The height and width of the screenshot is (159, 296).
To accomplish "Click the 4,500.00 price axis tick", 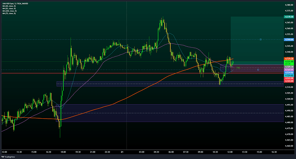I will (289, 99).
